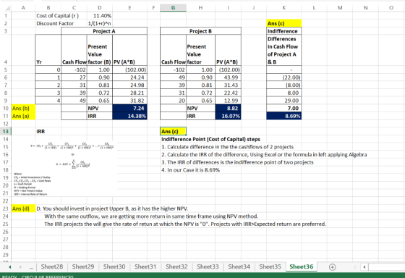Select column E header

coord(129,8)
